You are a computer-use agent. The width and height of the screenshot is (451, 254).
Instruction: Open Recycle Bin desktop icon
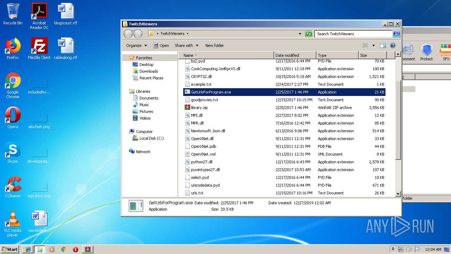point(13,14)
